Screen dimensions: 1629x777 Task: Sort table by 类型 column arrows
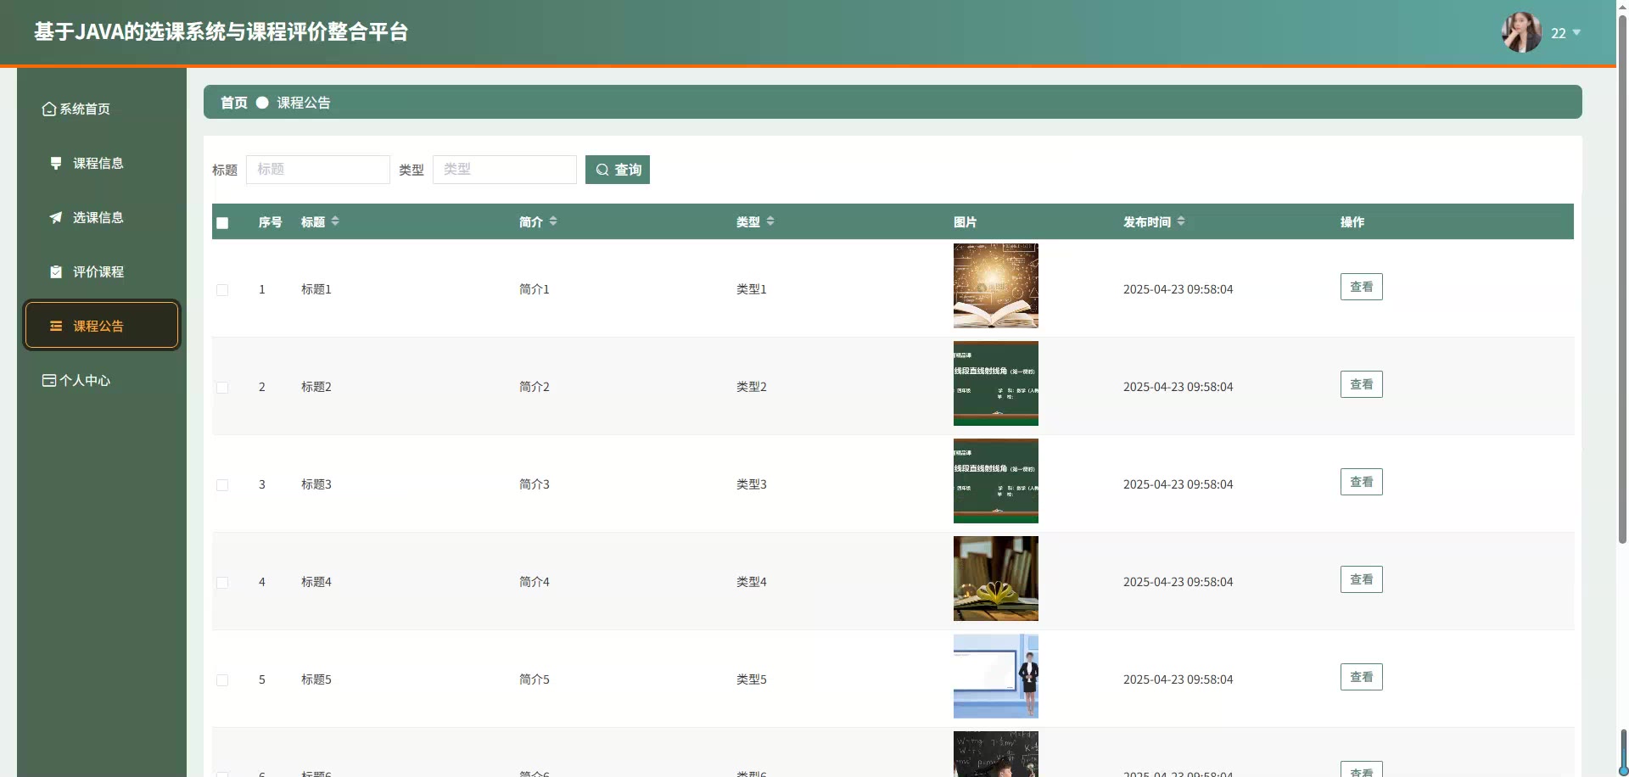[770, 221]
